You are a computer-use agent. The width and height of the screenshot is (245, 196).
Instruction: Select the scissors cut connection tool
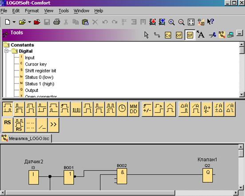coord(212,35)
